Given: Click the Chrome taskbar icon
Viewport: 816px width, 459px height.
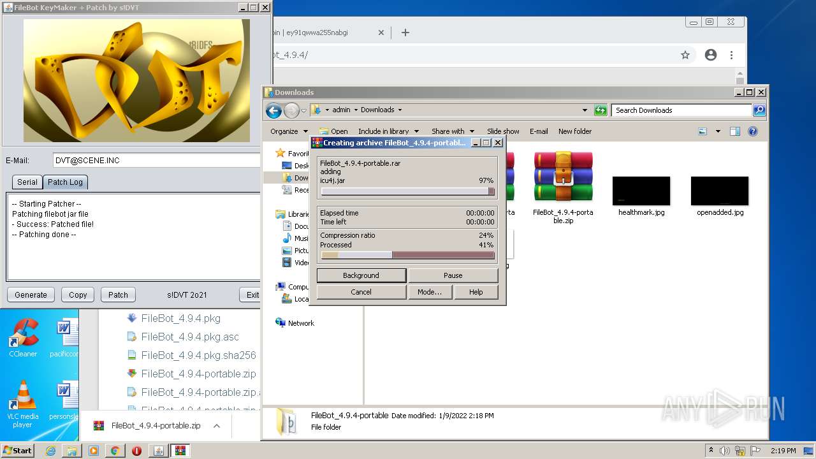Looking at the screenshot, I should click(115, 451).
